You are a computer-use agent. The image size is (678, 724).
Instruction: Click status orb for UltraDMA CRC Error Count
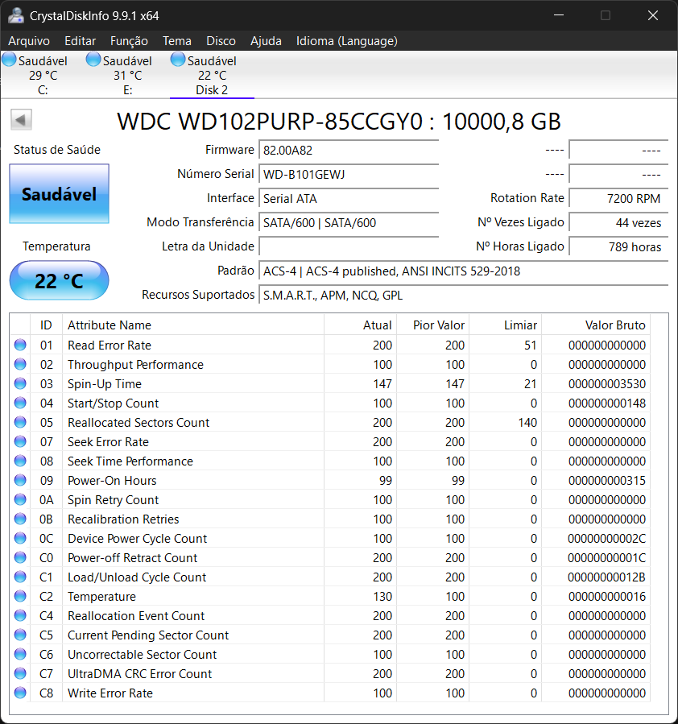click(x=20, y=674)
